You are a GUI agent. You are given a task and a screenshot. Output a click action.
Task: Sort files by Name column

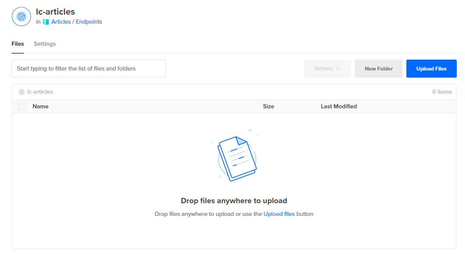pyautogui.click(x=41, y=106)
